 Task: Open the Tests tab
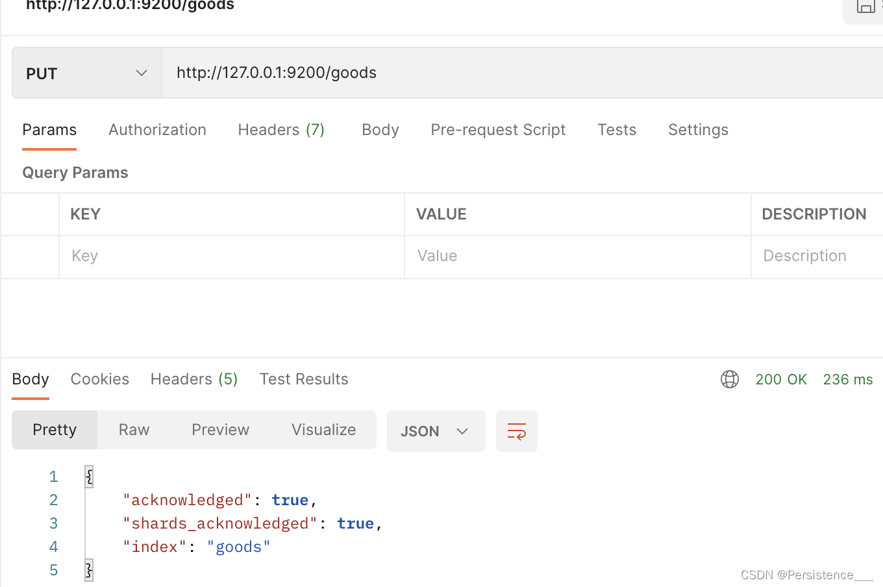click(617, 130)
